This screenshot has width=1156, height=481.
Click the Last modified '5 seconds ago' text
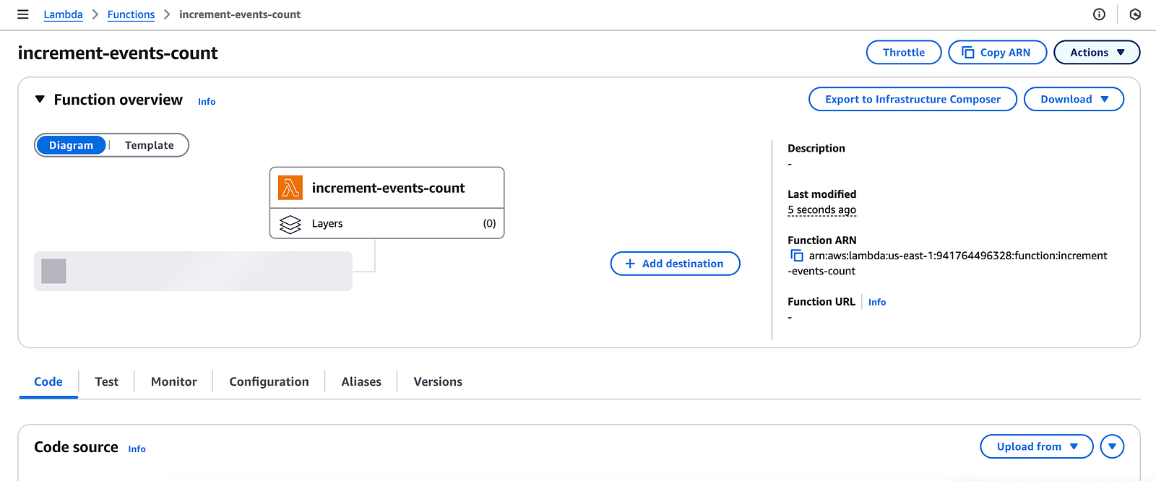[x=821, y=210]
